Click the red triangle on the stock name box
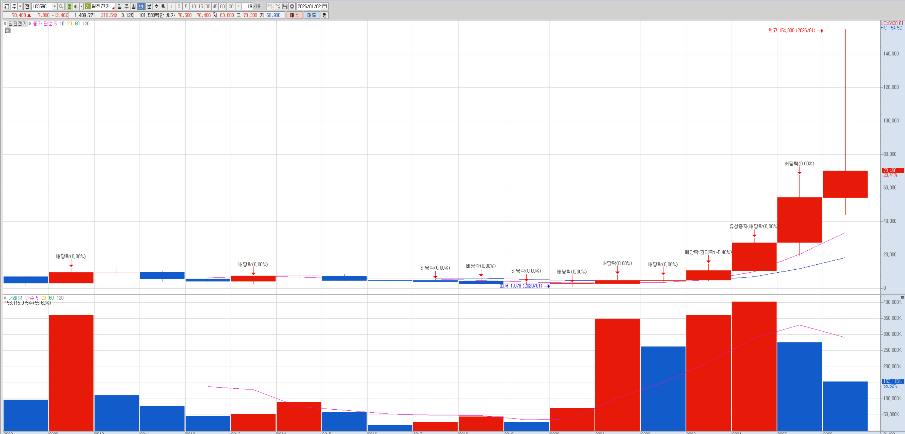This screenshot has height=434, width=905. pyautogui.click(x=113, y=8)
